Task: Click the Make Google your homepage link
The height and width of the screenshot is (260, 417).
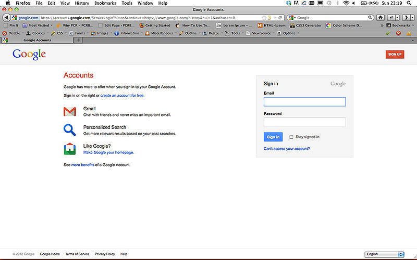Action: click(x=108, y=152)
